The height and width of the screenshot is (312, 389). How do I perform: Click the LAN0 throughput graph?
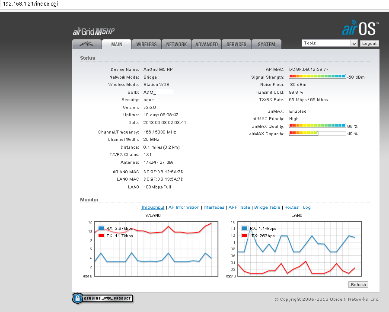[x=300, y=249]
